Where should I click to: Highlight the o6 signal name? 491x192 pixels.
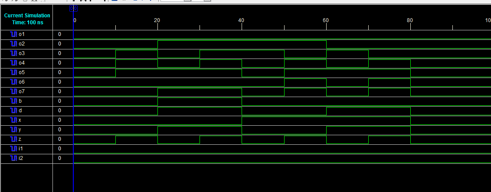click(22, 82)
